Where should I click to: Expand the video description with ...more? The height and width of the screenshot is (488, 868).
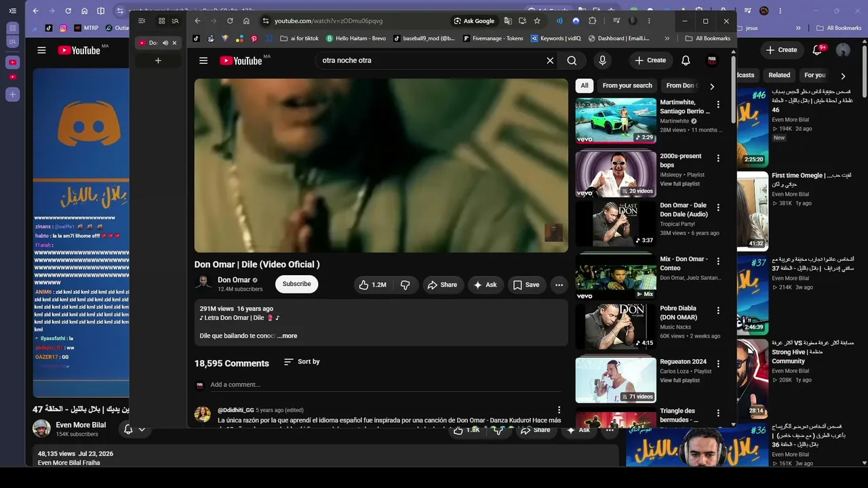pos(288,335)
